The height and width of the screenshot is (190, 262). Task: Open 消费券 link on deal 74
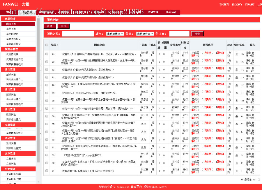click(208, 53)
